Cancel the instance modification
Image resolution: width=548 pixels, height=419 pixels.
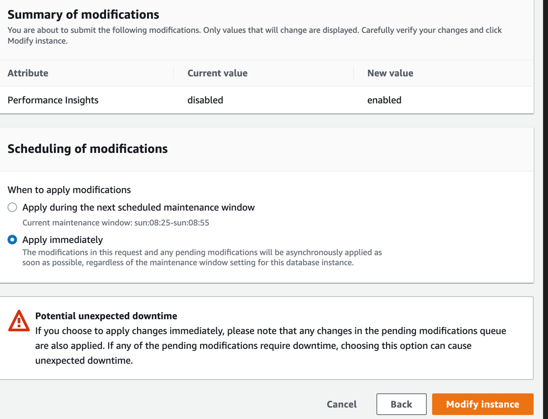point(342,404)
